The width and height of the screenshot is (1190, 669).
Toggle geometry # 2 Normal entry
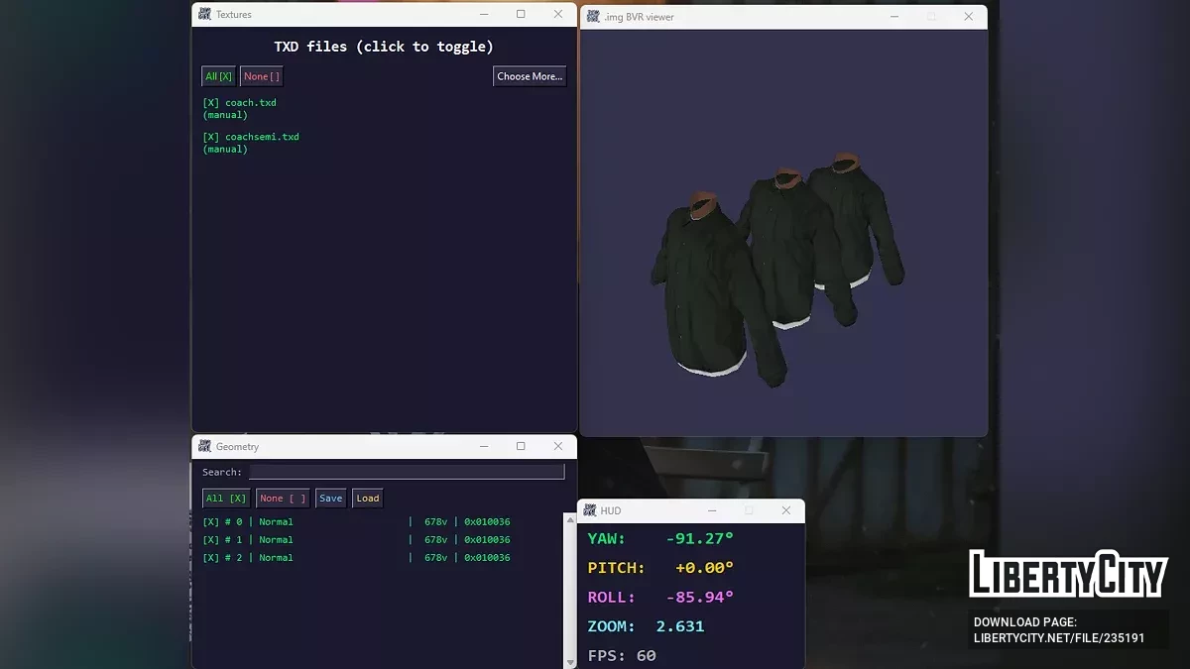point(248,558)
